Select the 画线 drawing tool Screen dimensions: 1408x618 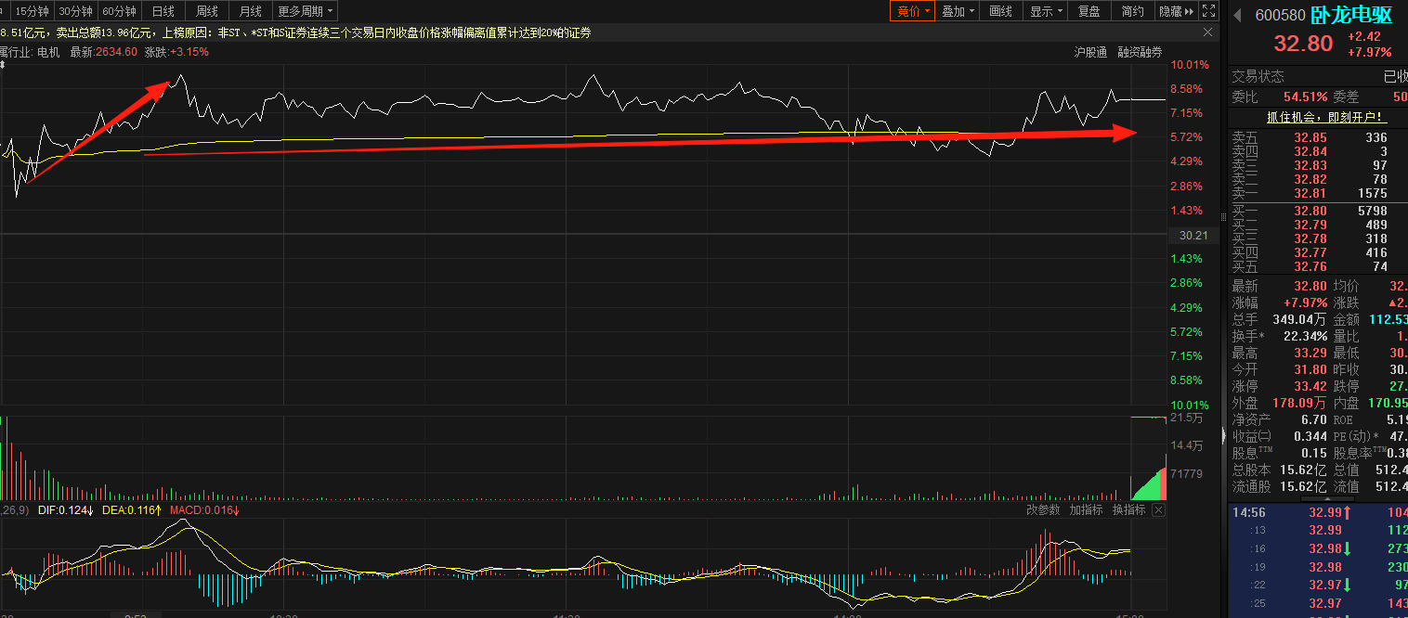pos(1001,11)
